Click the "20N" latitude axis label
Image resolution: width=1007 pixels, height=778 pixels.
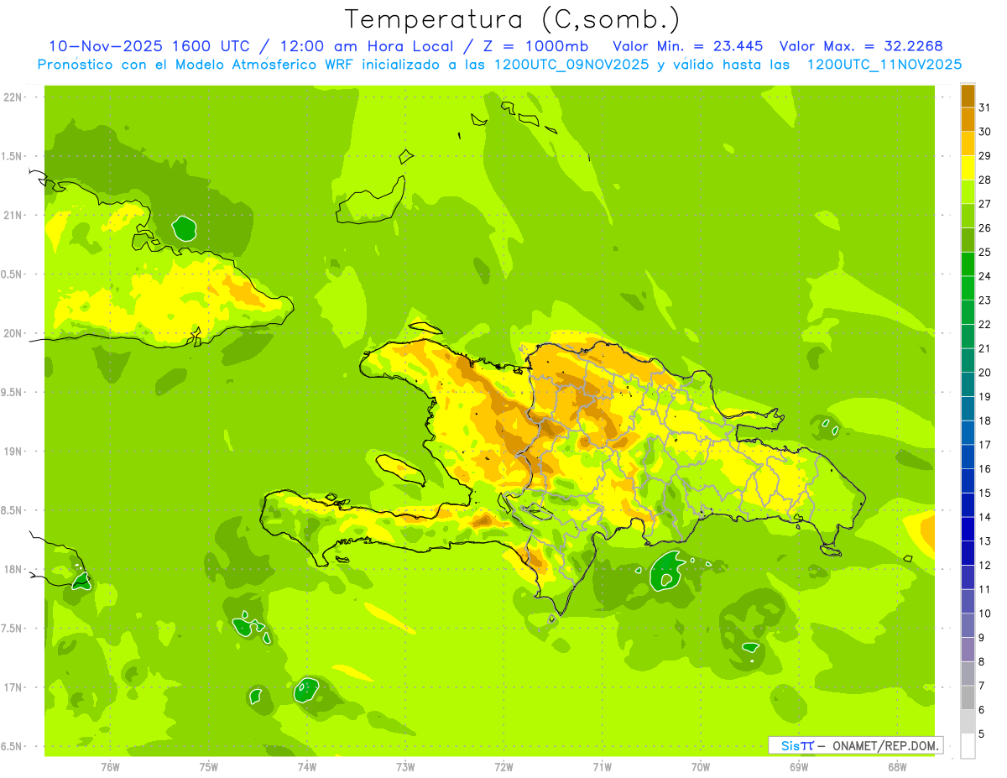13,333
